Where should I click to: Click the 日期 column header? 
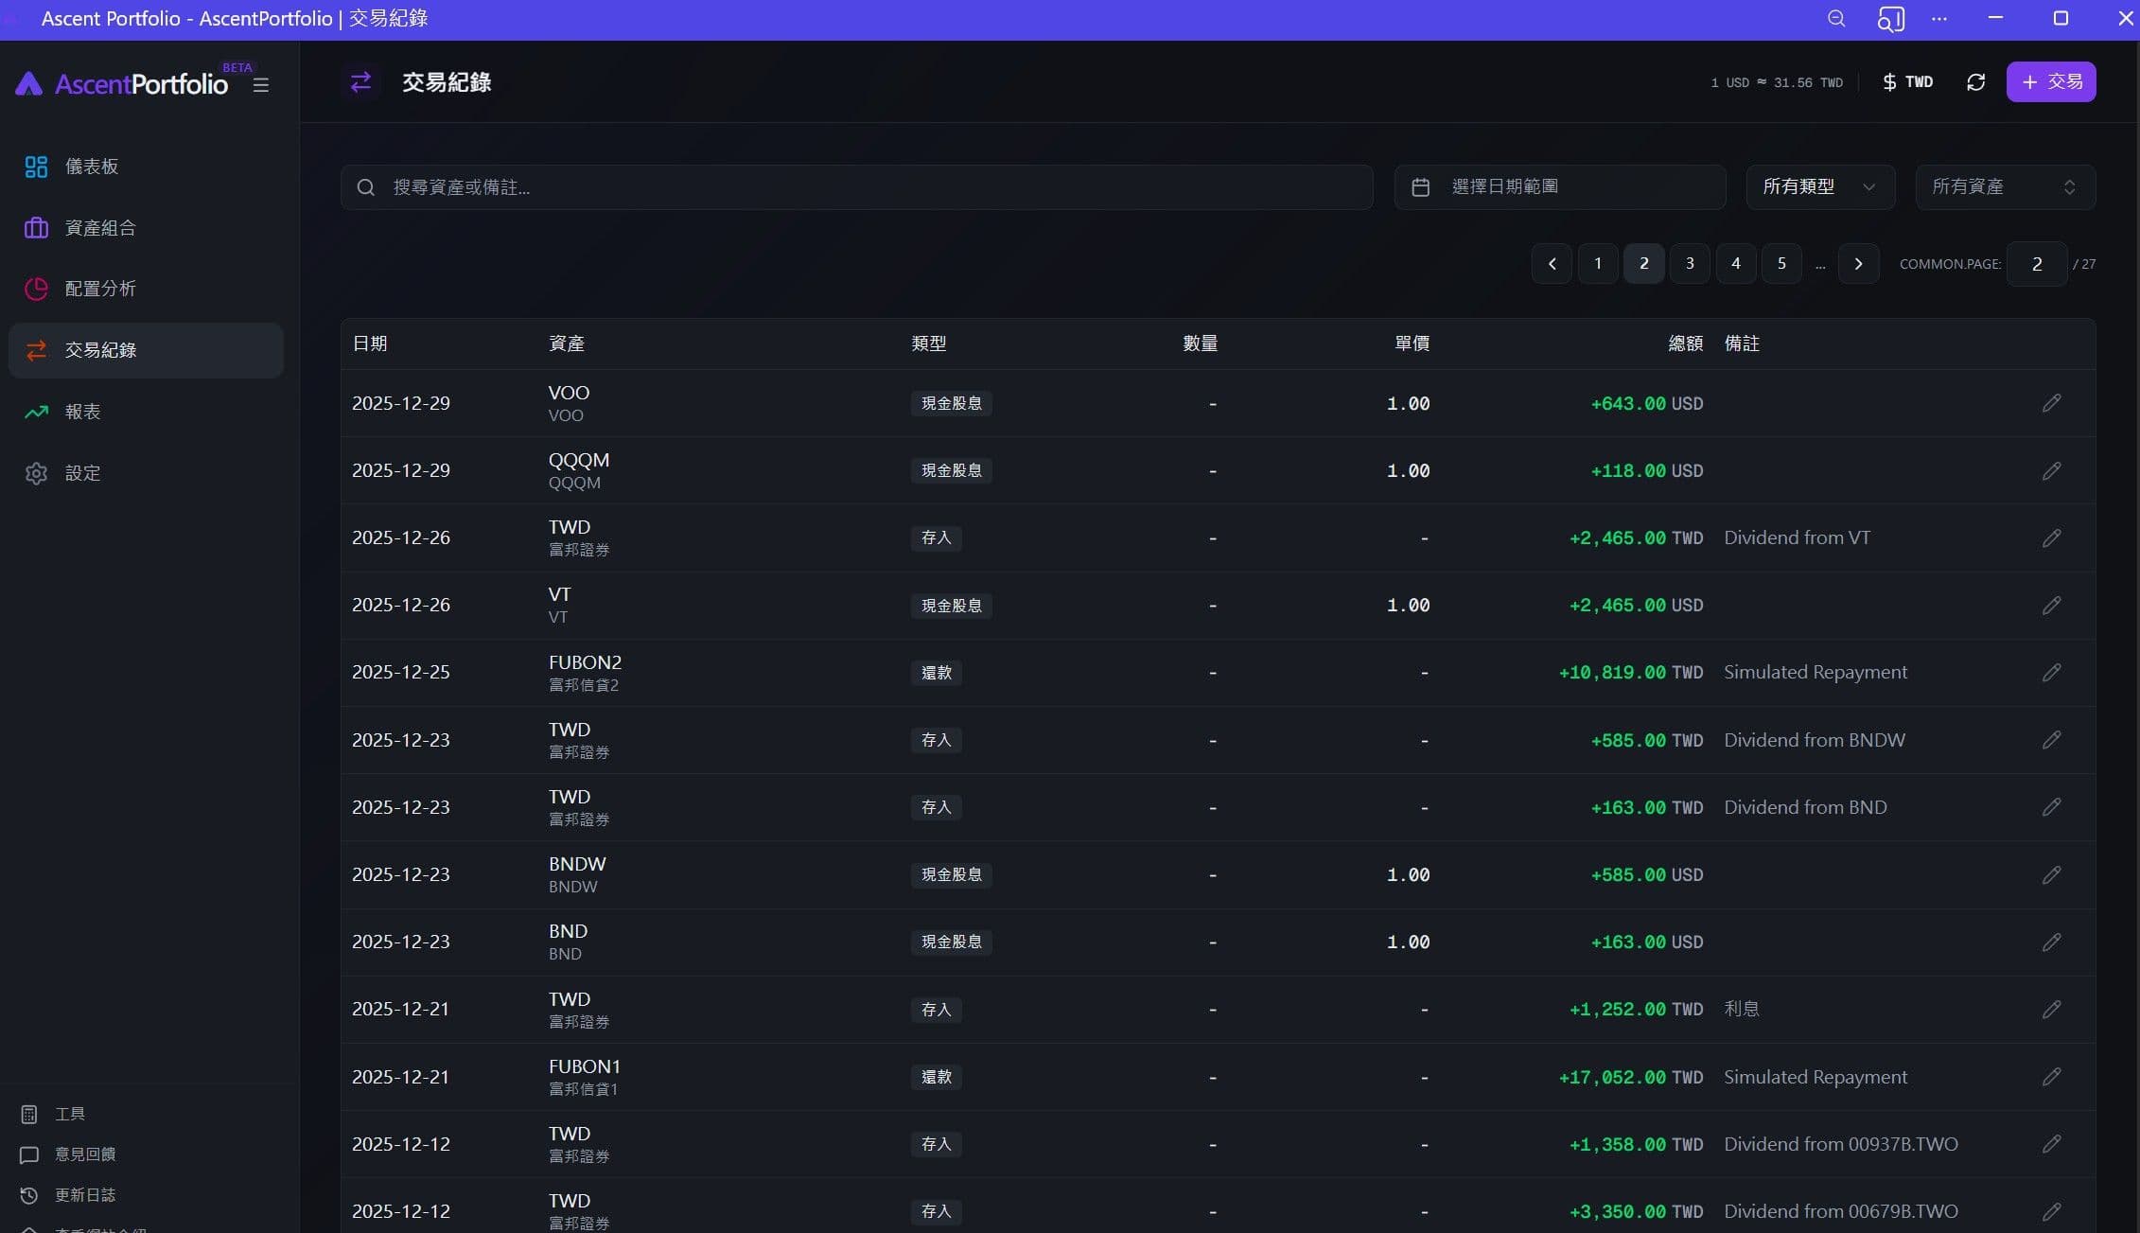(370, 343)
